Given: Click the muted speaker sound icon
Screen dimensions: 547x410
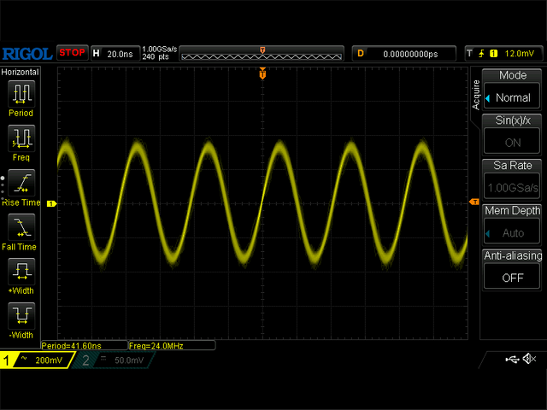Looking at the screenshot, I should tap(529, 360).
